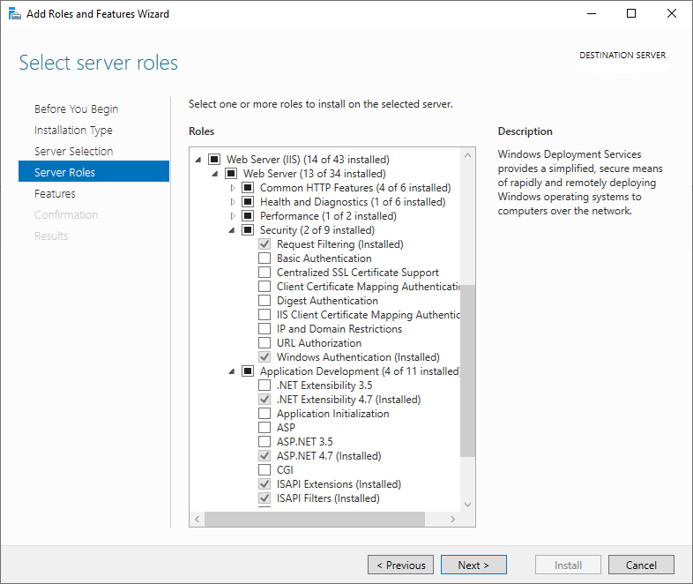Toggle the Security checkbox
The width and height of the screenshot is (693, 584).
click(x=248, y=230)
